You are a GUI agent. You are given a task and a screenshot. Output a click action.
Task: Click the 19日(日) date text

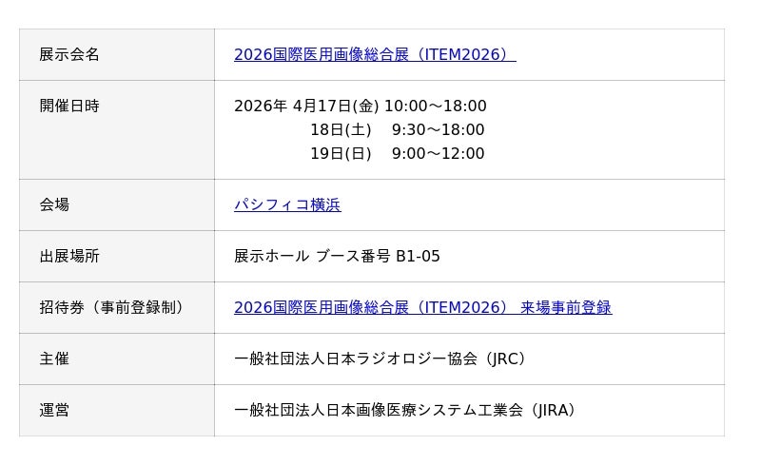pos(341,154)
